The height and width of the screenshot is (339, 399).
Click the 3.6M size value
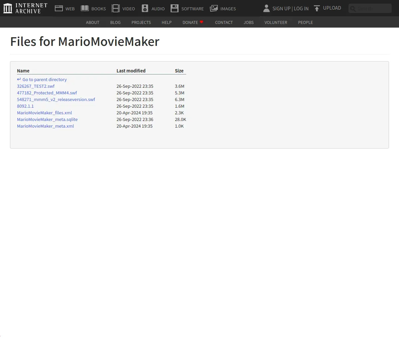pos(180,86)
